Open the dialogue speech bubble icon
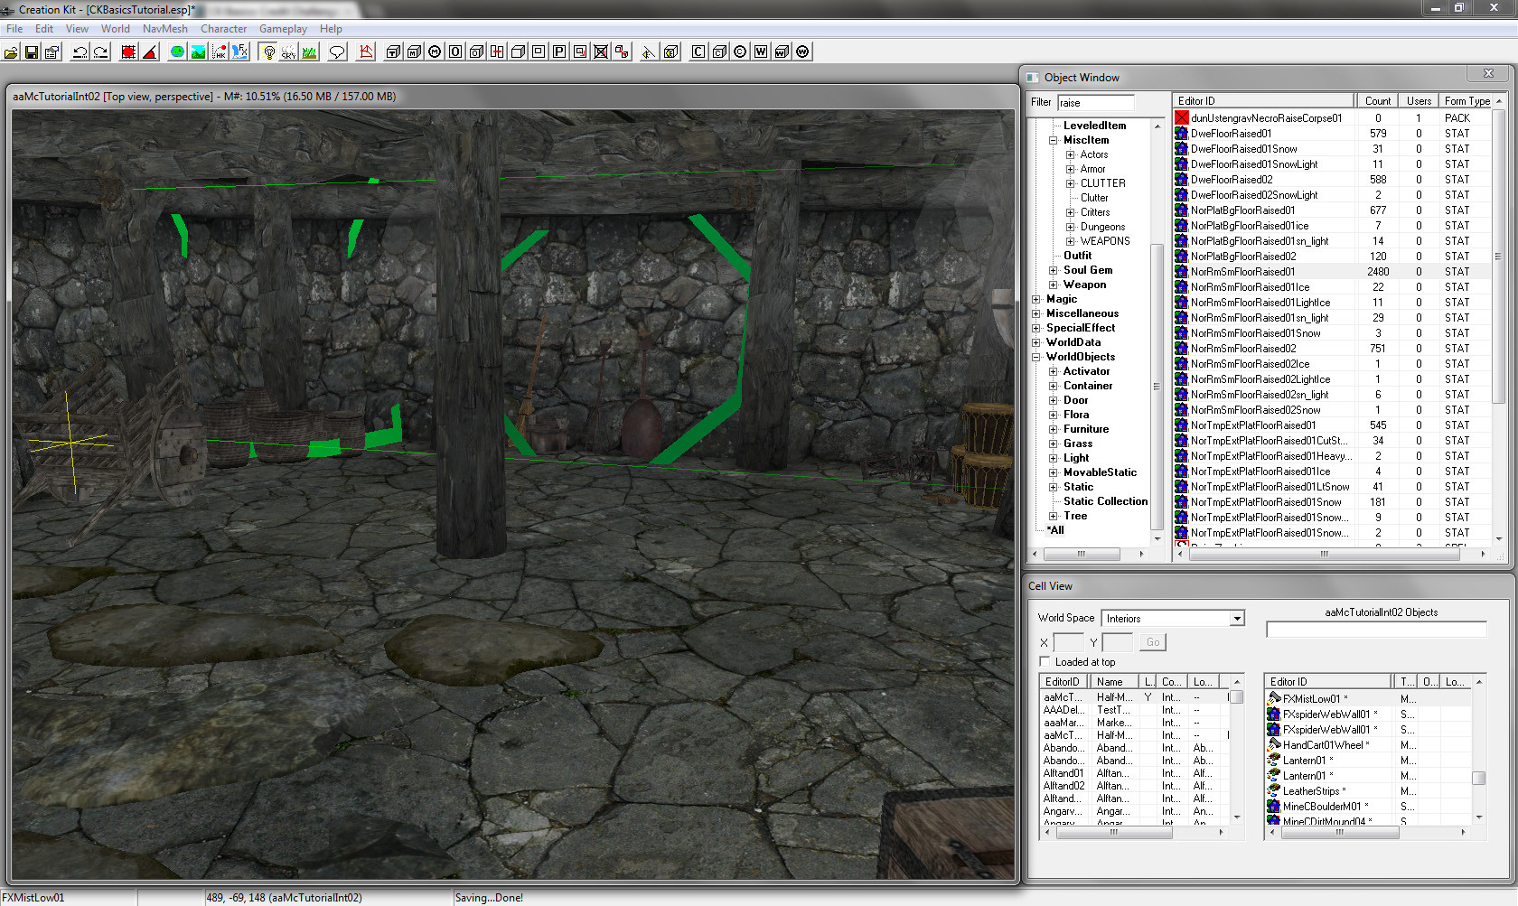 pyautogui.click(x=337, y=51)
